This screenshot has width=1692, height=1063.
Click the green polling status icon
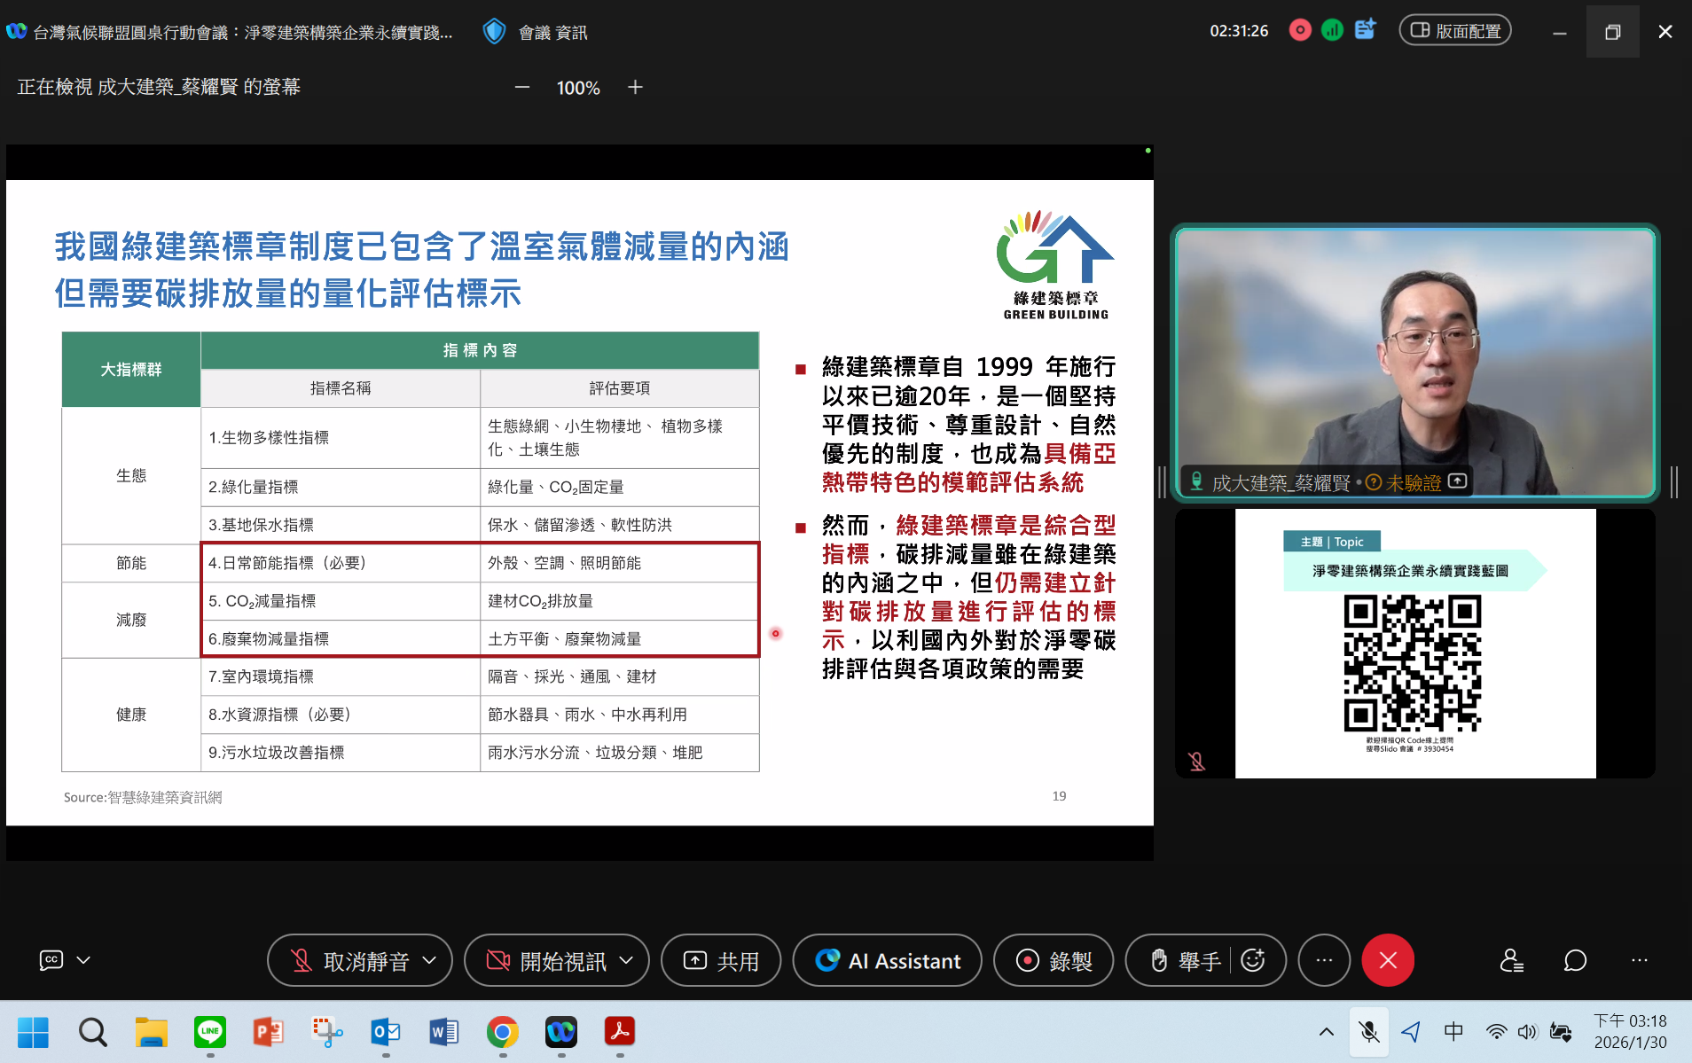click(x=1332, y=30)
